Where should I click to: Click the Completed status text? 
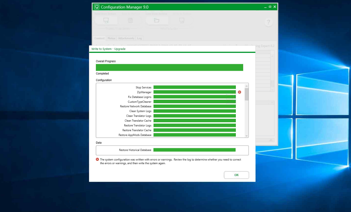tap(102, 74)
